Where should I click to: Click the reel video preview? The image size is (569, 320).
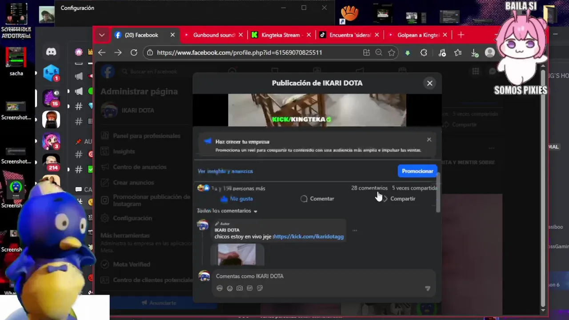[x=317, y=110]
